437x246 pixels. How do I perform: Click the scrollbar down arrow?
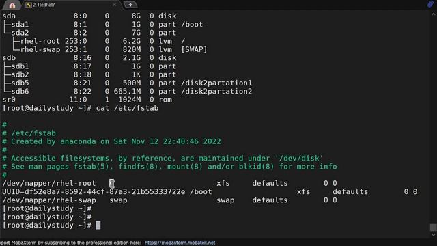click(433, 235)
